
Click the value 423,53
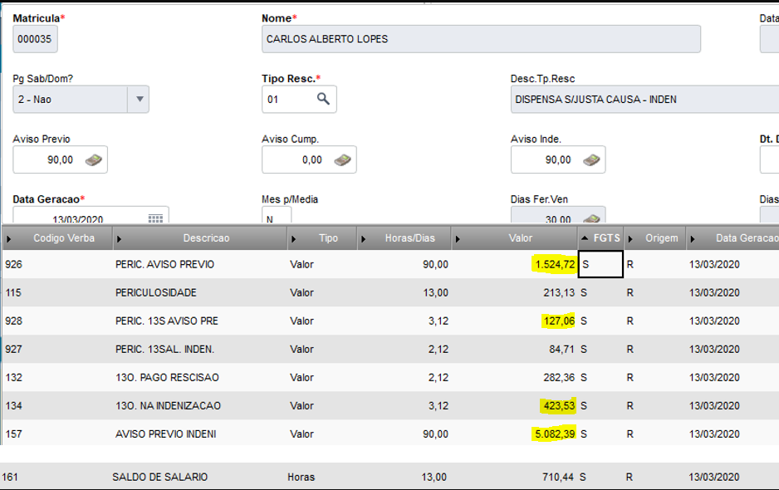(559, 406)
